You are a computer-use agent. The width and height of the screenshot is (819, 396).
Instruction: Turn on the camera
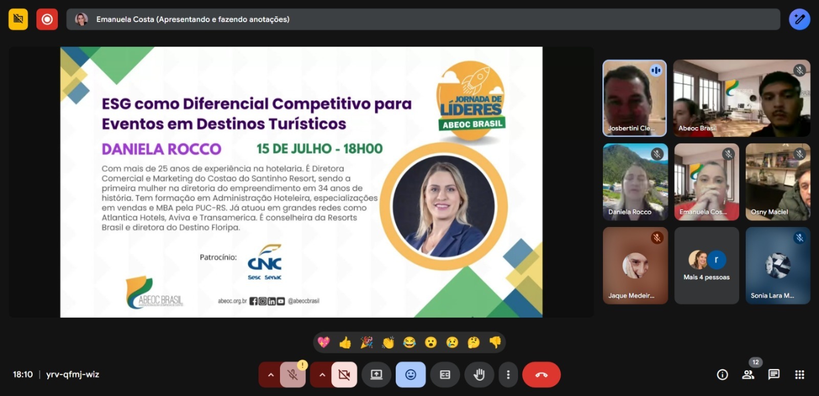click(x=344, y=375)
